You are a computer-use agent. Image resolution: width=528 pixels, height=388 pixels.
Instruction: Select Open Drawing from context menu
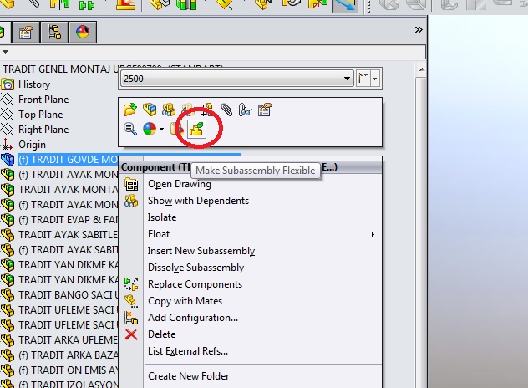(x=179, y=184)
